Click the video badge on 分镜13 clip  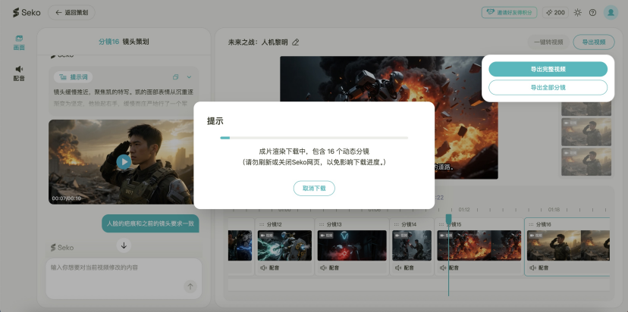(326, 236)
